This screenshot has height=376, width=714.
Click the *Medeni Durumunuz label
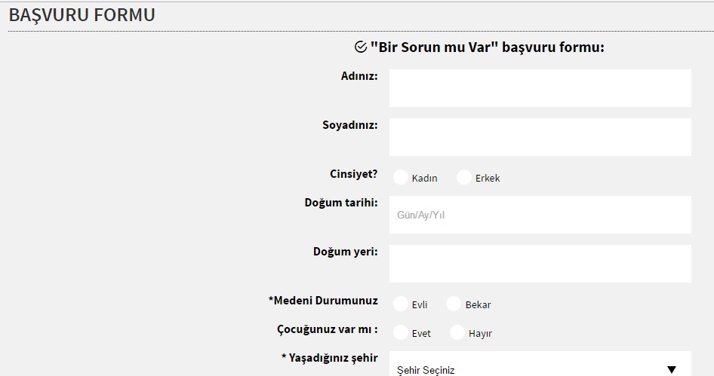(x=323, y=301)
